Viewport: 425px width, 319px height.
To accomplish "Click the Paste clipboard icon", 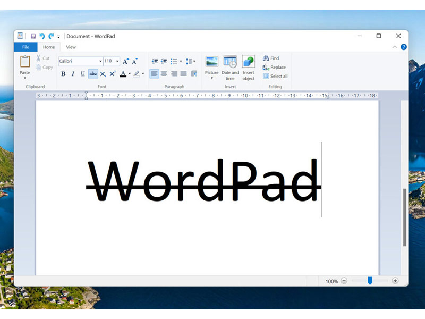I will [x=25, y=62].
